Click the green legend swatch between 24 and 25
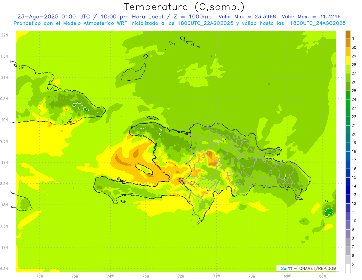The height and width of the screenshot is (280, 362). pyautogui.click(x=348, y=95)
